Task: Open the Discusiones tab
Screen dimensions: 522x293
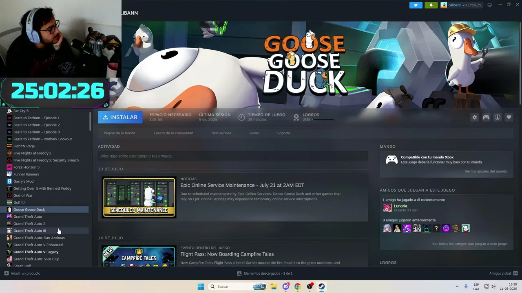Action: click(221, 133)
